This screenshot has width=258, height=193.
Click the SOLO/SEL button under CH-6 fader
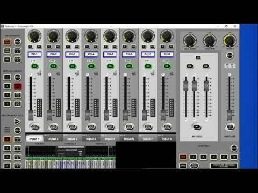[129, 127]
